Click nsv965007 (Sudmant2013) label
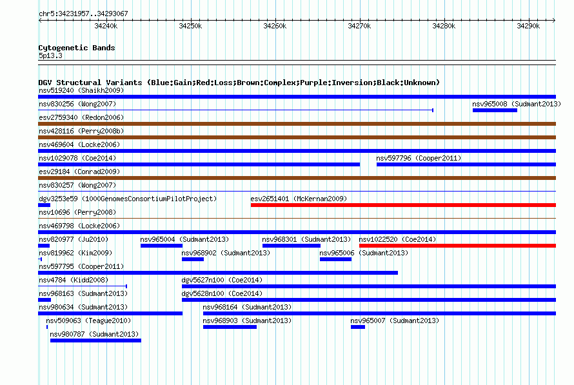 [x=395, y=321]
